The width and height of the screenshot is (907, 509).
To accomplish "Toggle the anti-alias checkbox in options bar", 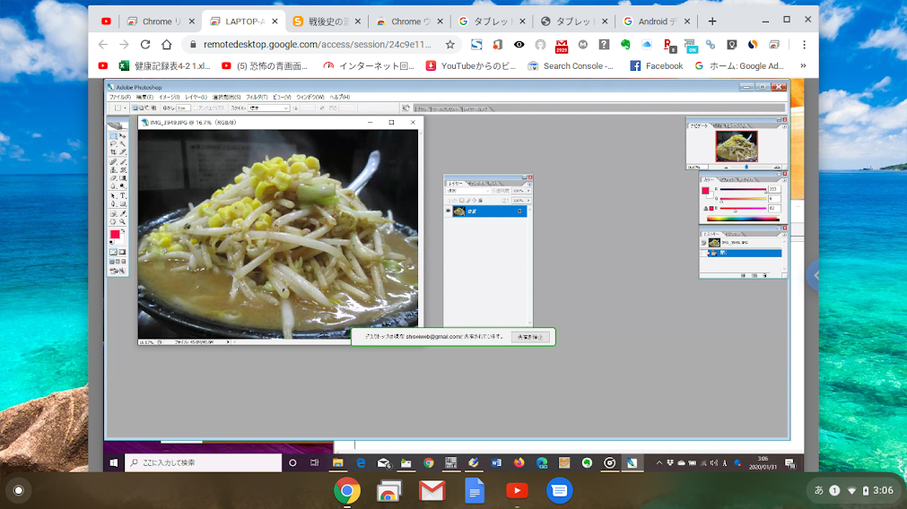I will (196, 108).
